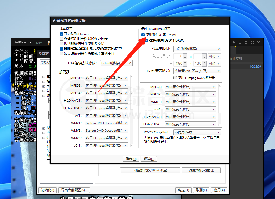Open DXVA WMV3 VLD dropdown
This screenshot has width=275, height=199.
(191, 102)
